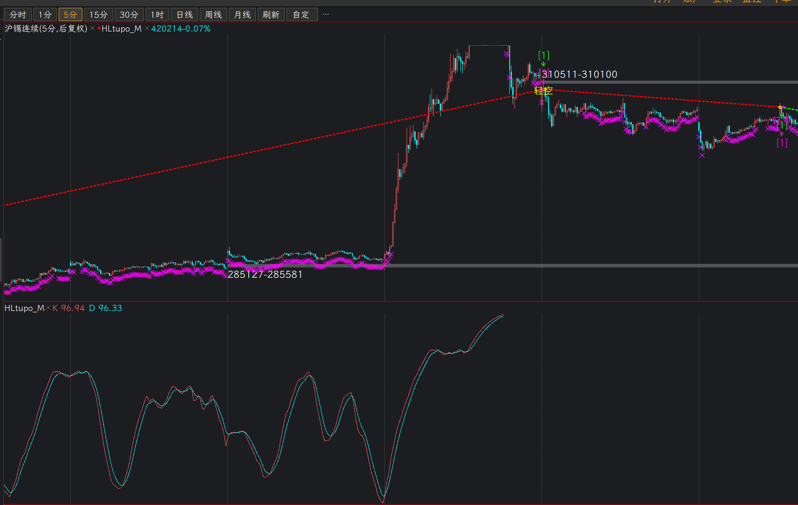Switch chart to 15分 period
Viewport: 798px width, 505px height.
pos(98,15)
